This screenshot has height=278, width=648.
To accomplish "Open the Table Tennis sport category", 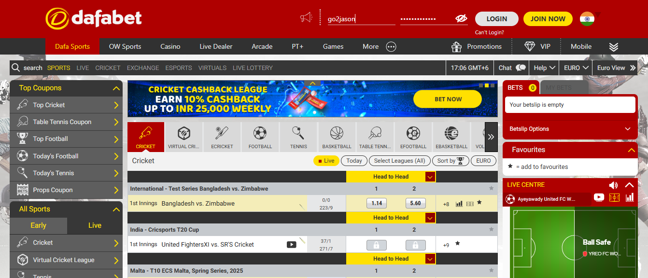I will pos(375,137).
